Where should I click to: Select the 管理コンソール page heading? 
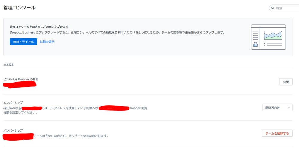19,7
